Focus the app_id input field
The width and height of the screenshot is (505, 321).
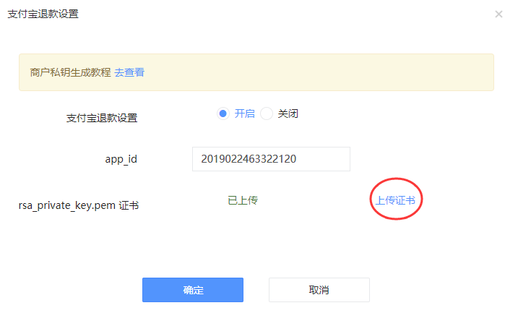click(271, 159)
